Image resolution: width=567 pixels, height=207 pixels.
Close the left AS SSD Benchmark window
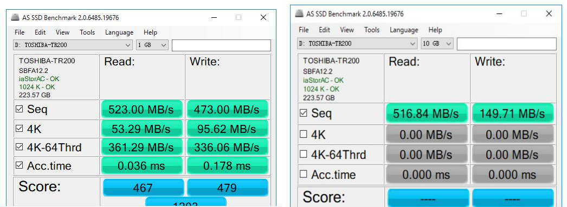pos(263,17)
